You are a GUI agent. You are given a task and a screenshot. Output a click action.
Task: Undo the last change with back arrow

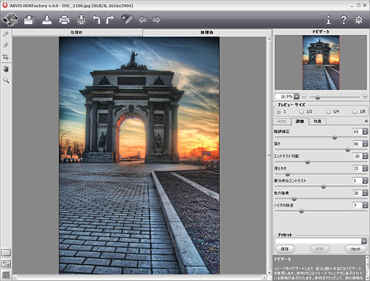click(x=96, y=20)
